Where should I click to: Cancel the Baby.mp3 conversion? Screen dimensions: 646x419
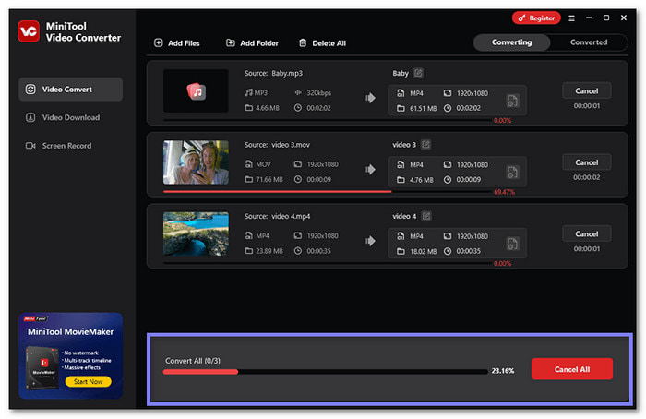click(587, 91)
